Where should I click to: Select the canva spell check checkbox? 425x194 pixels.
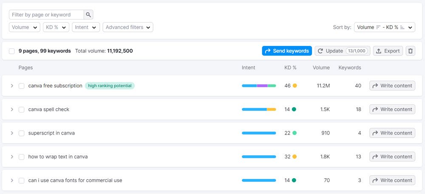[21, 110]
